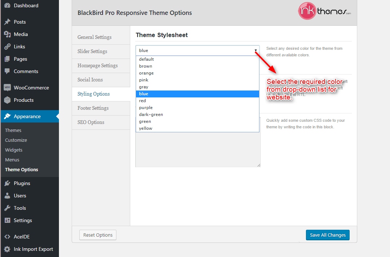Select gray from stylesheet list
This screenshot has width=390, height=257.
tap(198, 87)
